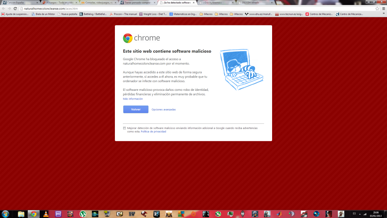Open the taskbar icon with yellow 99 badge
Screen dimensions: 387x218
[107, 214]
